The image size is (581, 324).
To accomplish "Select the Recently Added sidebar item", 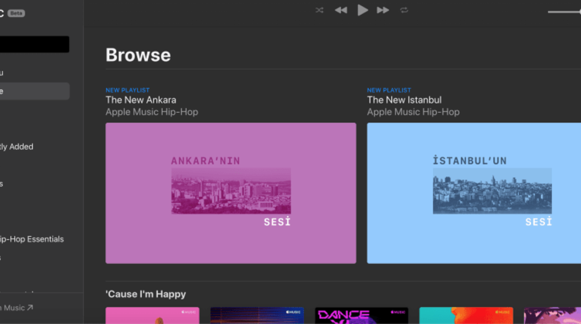I will pos(17,146).
